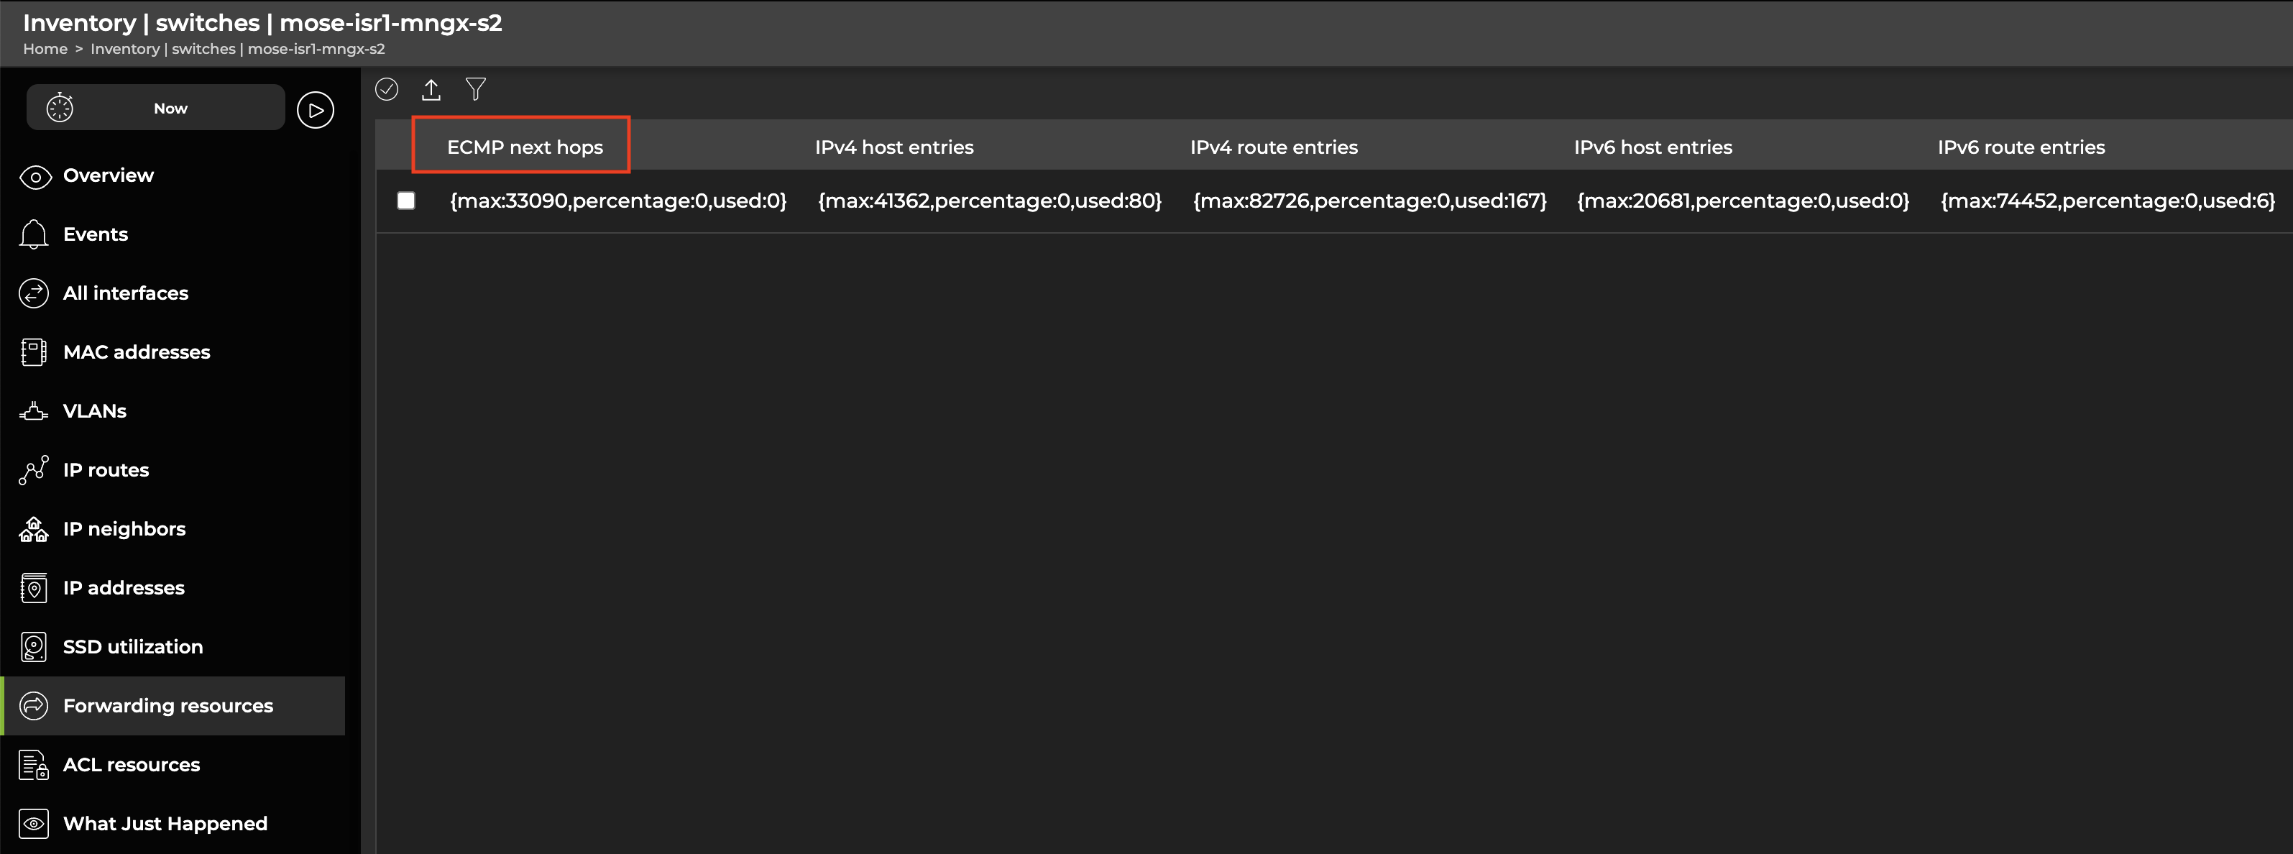Click the What Just Happened eye icon
Viewport: 2293px width, 854px height.
tap(34, 824)
